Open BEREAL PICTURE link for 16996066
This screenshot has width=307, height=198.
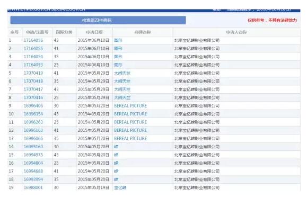(x=130, y=138)
